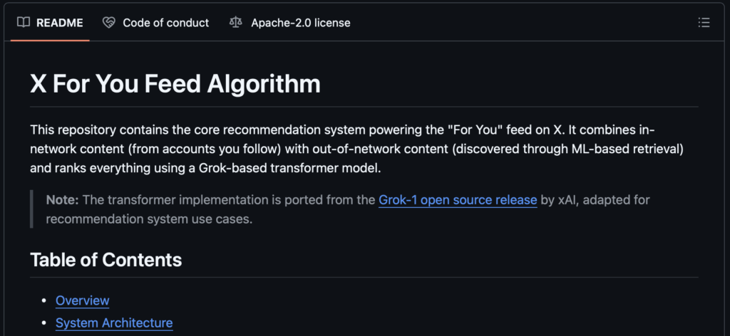Click the Code of conduct heart icon
730x336 pixels.
tap(108, 23)
